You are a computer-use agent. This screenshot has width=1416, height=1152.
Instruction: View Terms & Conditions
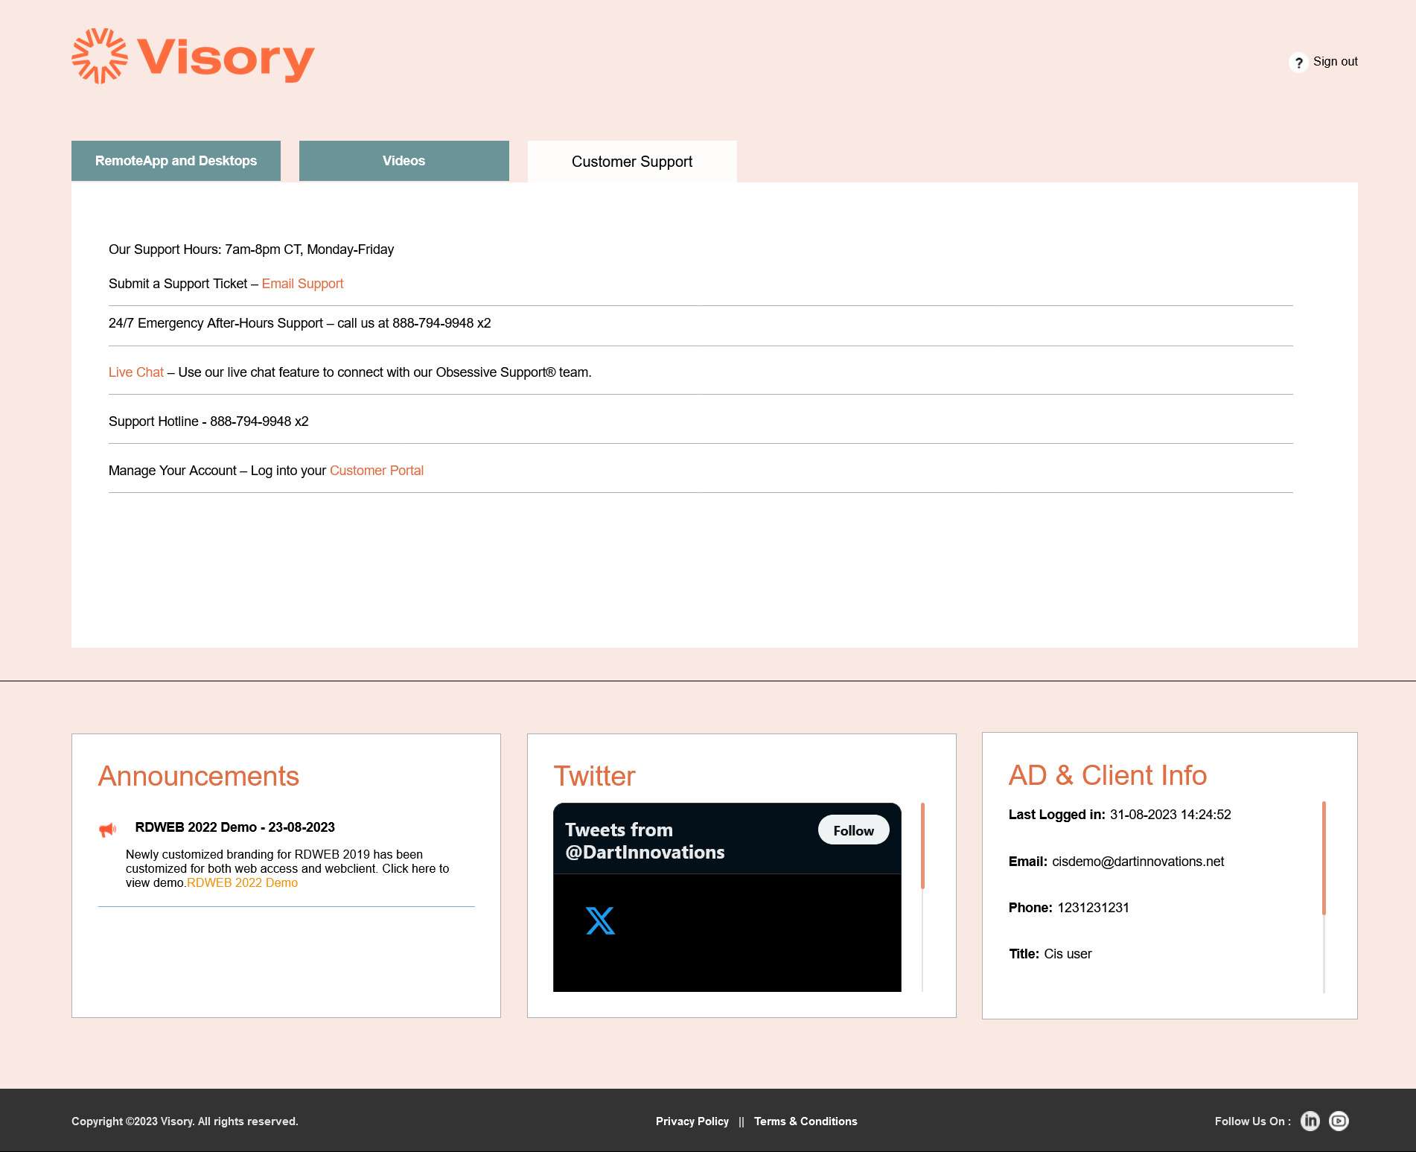tap(806, 1121)
